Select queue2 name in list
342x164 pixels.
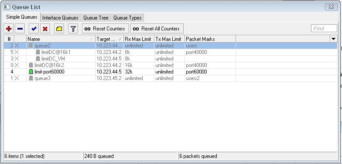[43, 46]
